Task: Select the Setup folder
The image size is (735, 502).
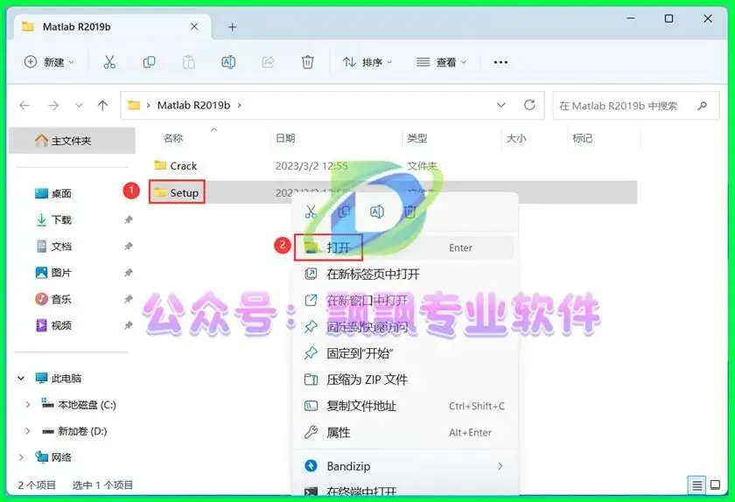Action: coord(177,192)
